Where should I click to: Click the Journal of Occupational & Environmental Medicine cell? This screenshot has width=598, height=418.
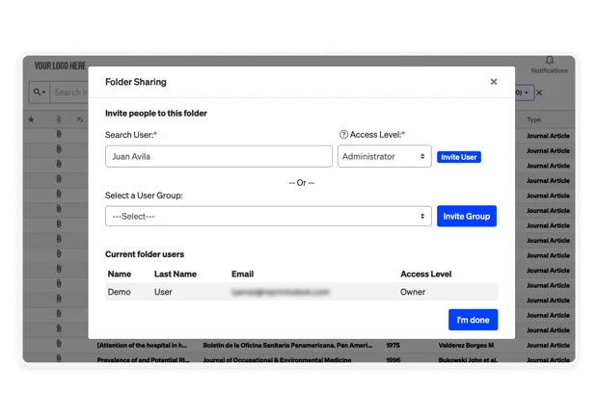point(277,360)
